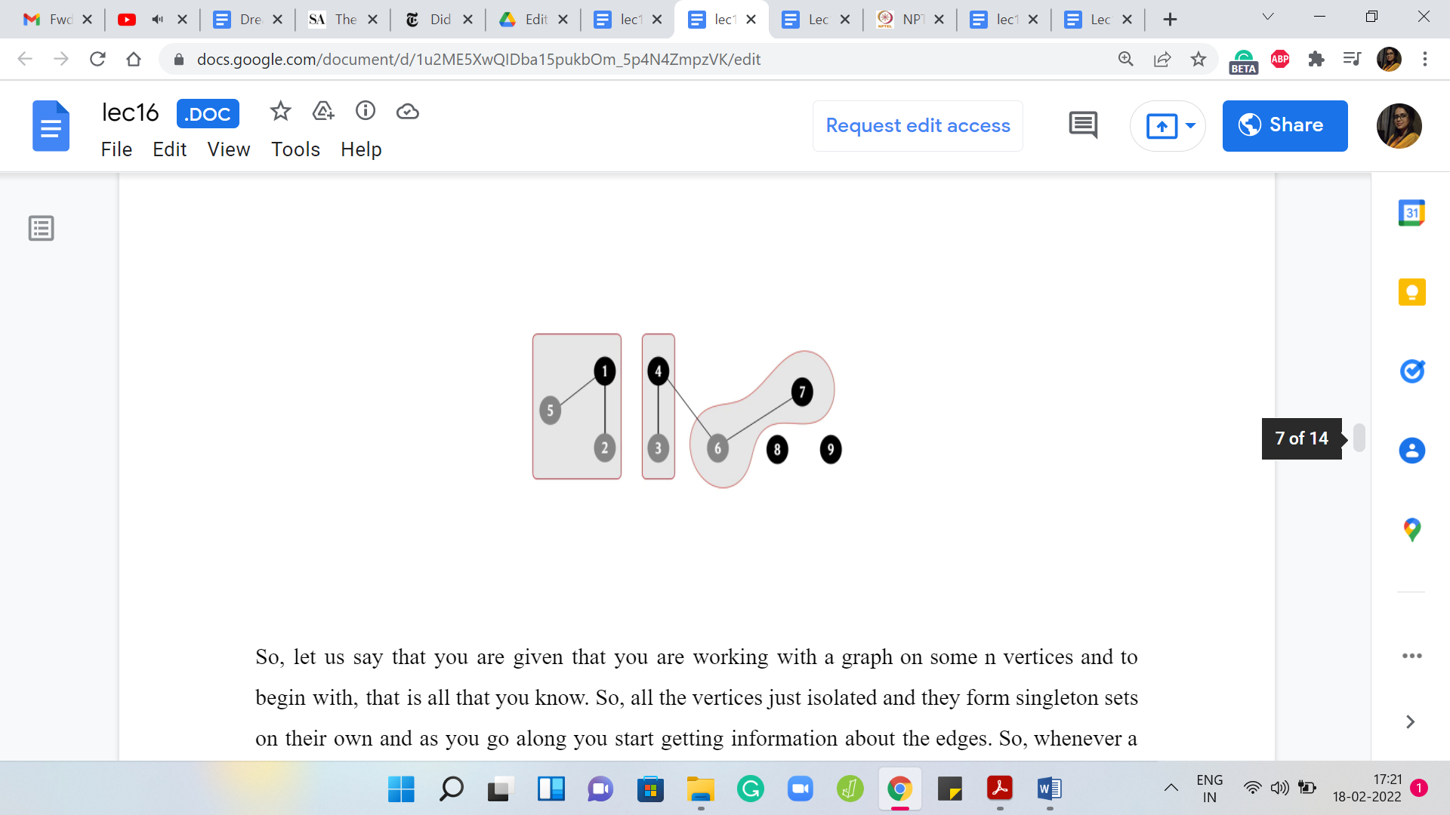Open document info details icon

coord(366,112)
